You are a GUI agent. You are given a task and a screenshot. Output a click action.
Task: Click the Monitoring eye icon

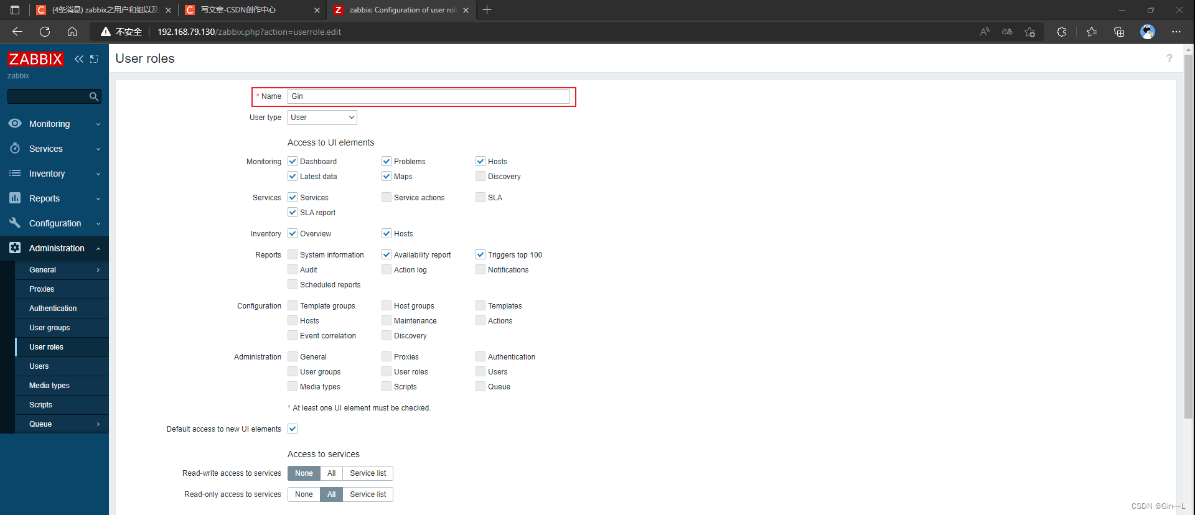coord(15,123)
